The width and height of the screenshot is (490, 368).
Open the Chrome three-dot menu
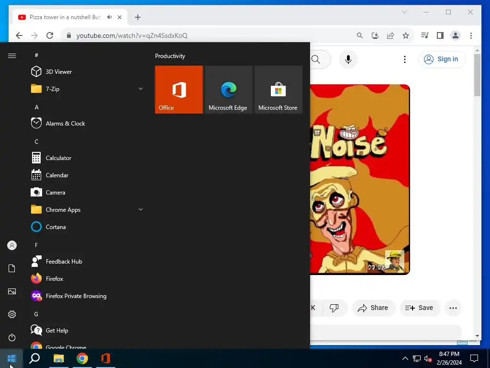coord(471,35)
